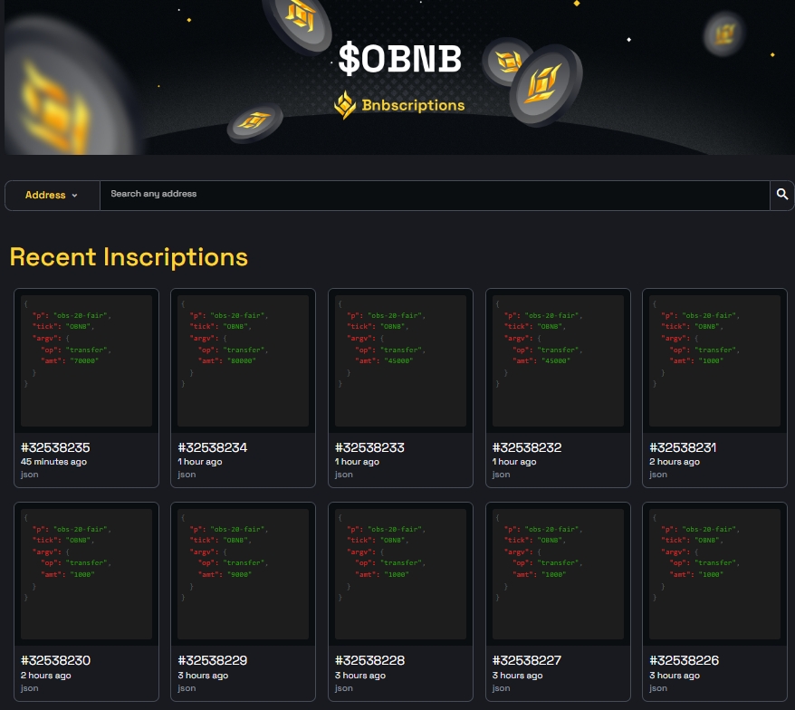The height and width of the screenshot is (710, 795).
Task: Click 1 hour ago under #32538233
Action: [357, 462]
